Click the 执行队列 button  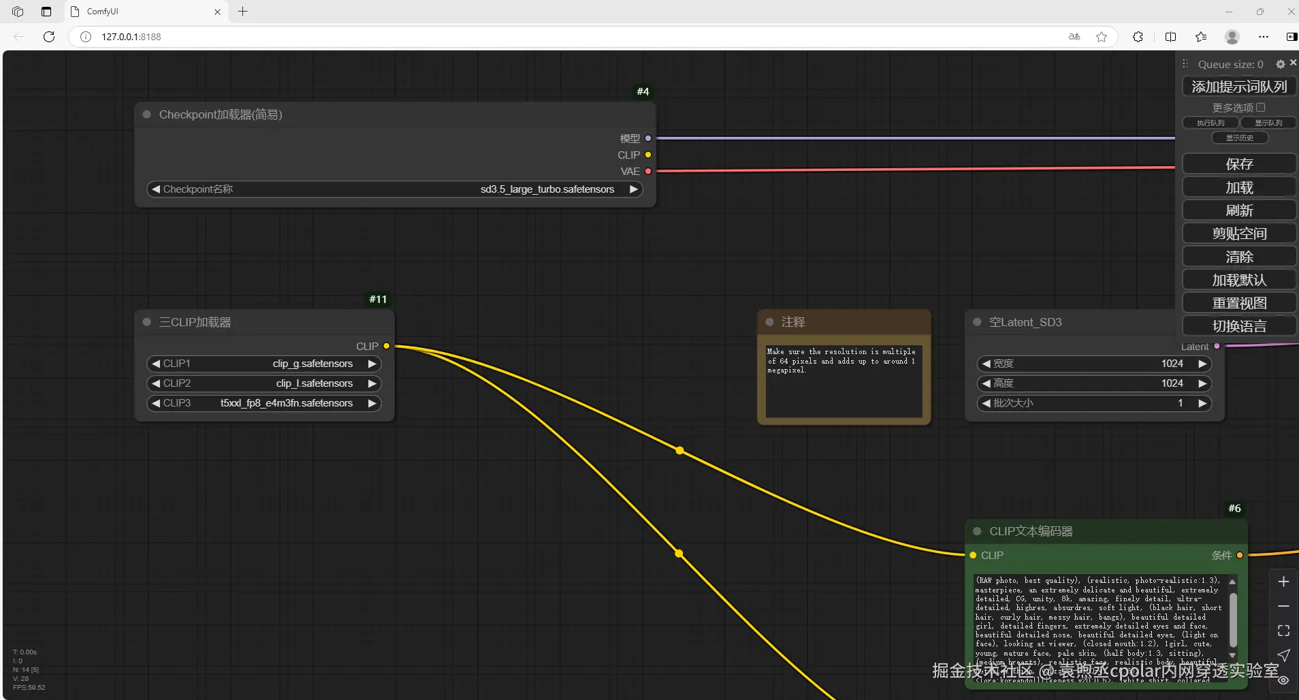[1210, 123]
